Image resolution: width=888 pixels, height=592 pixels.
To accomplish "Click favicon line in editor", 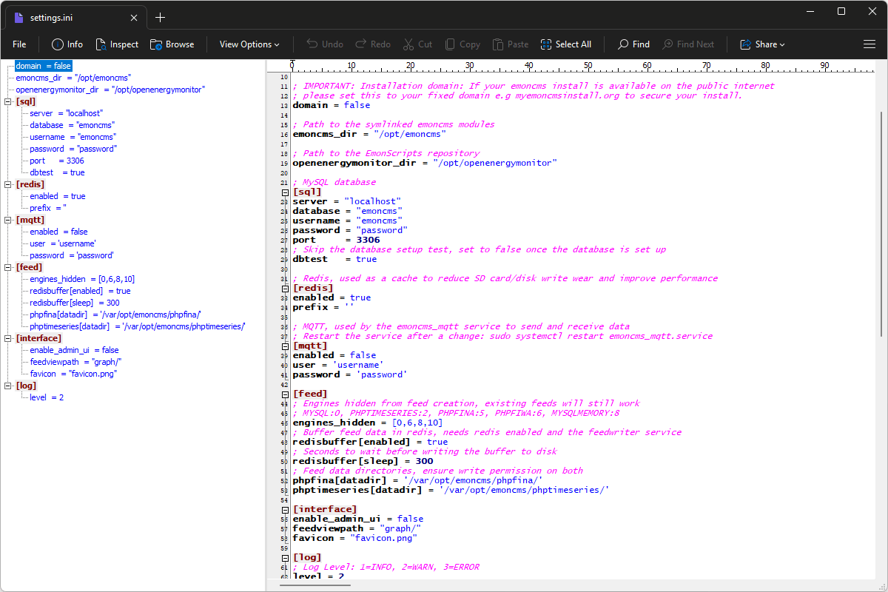I will click(355, 538).
